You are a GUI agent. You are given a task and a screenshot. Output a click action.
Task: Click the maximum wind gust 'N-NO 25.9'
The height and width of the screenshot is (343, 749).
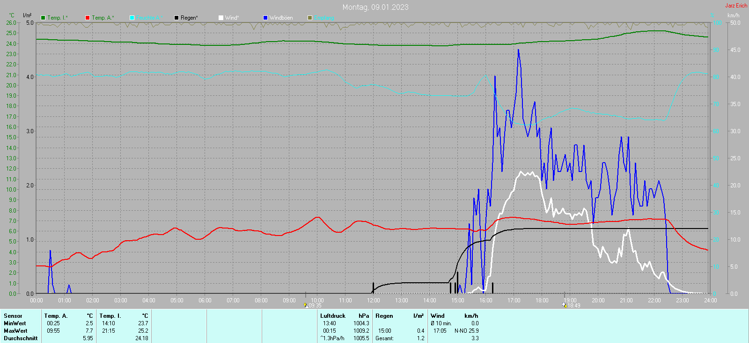(467, 331)
